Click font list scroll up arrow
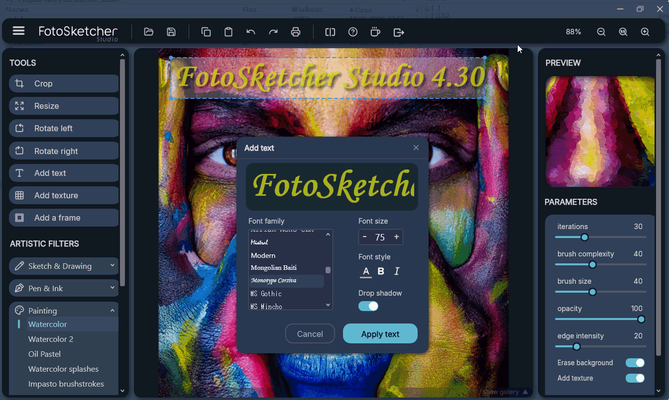The width and height of the screenshot is (669, 400). click(328, 235)
